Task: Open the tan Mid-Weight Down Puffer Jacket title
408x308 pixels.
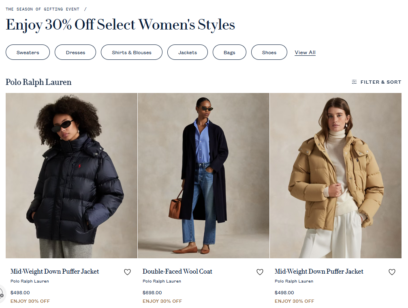Action: [319, 272]
